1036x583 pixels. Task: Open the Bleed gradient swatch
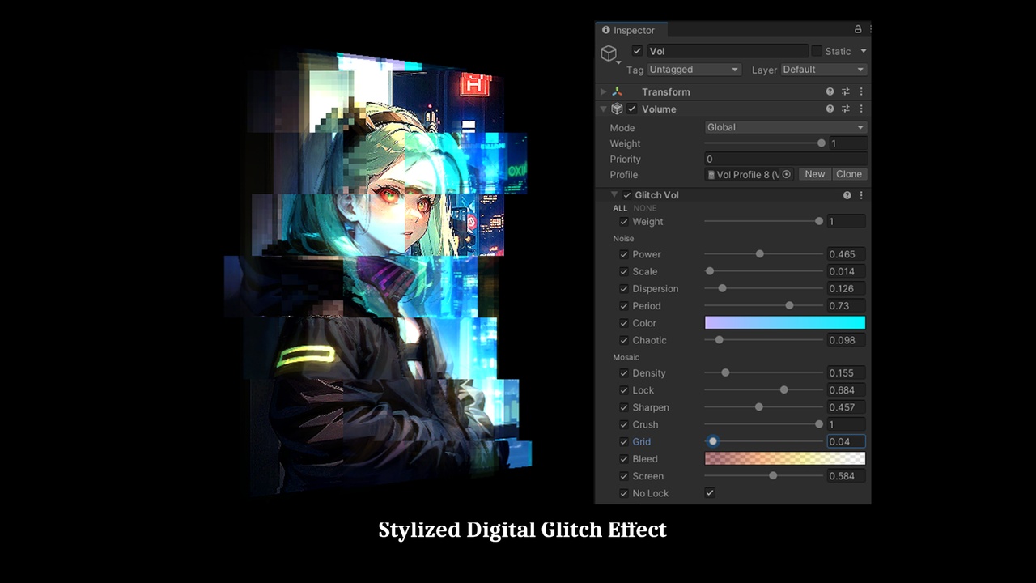[x=785, y=459]
